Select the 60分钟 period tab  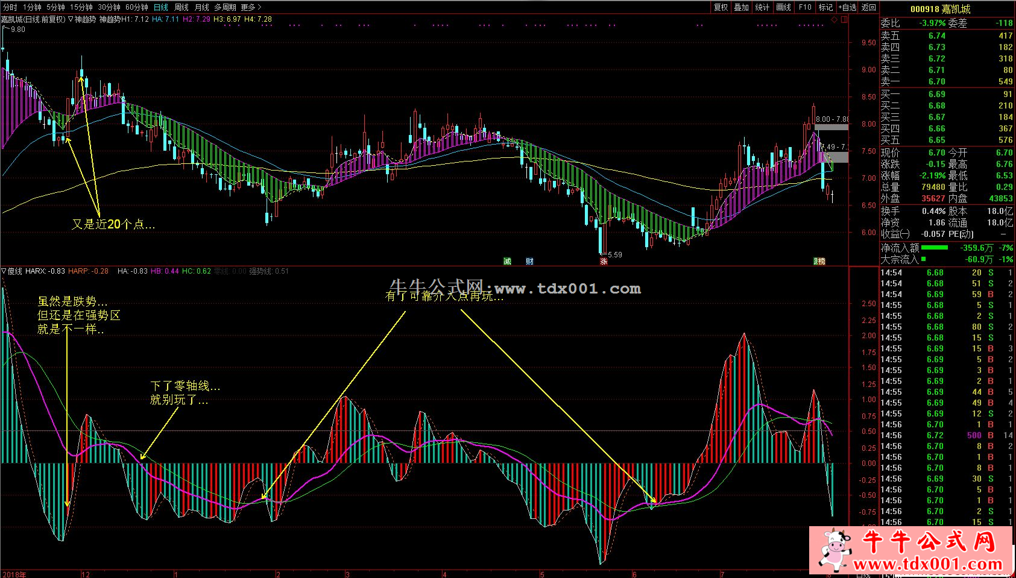pyautogui.click(x=137, y=7)
